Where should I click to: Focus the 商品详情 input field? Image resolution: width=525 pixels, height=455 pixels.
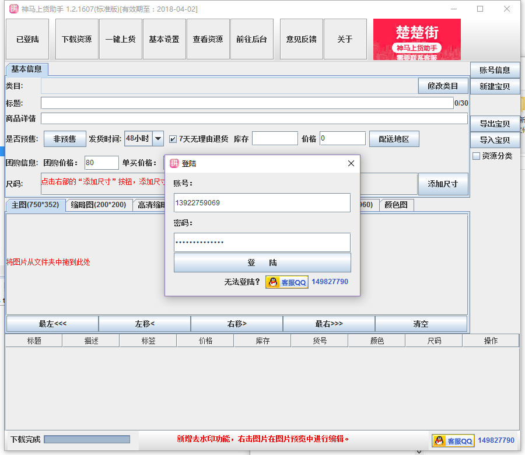pos(254,118)
